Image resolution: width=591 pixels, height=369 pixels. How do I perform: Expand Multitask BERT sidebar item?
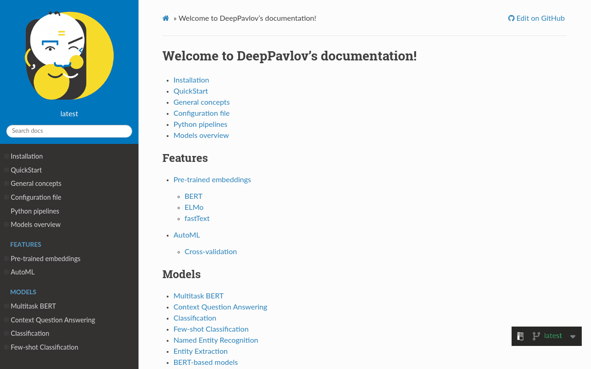(6, 306)
